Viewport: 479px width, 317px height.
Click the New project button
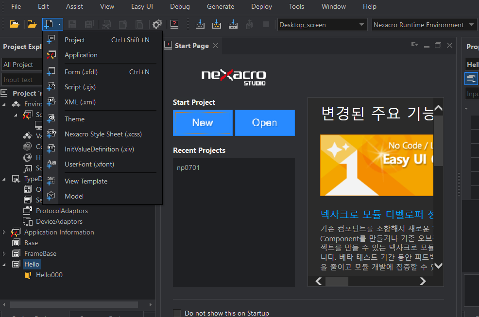pyautogui.click(x=203, y=123)
